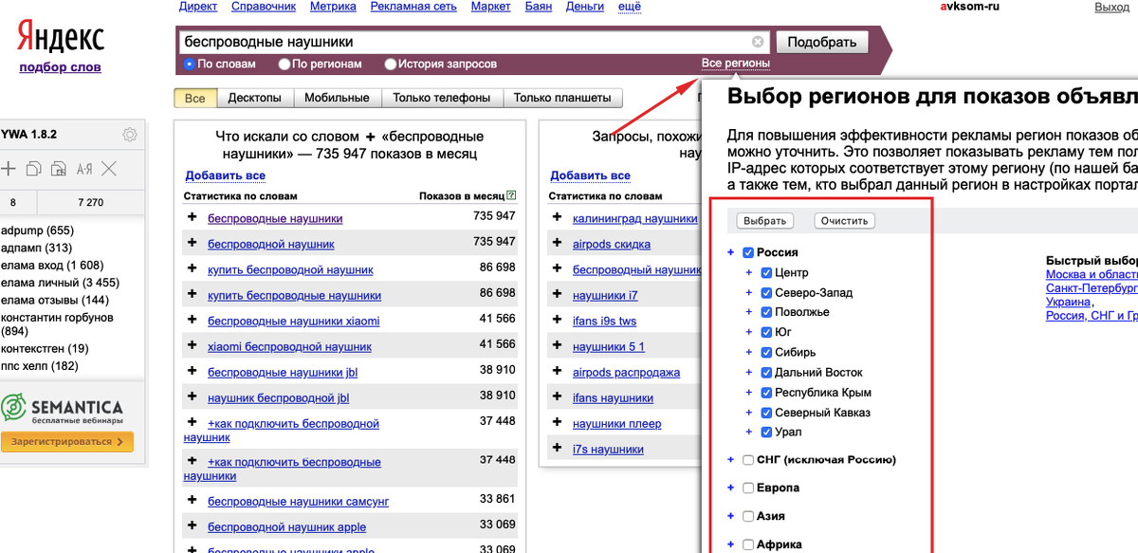This screenshot has width=1138, height=553.
Task: Add 'airpods распродажа' with plus icon
Action: click(x=558, y=372)
